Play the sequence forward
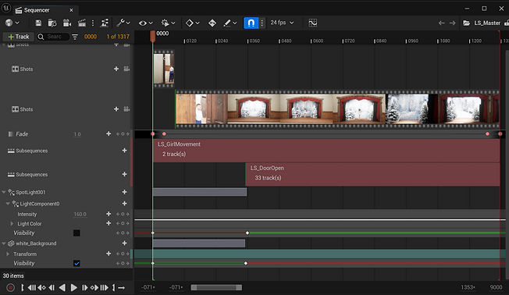Screen dimensions: 509x295 pyautogui.click(x=73, y=287)
